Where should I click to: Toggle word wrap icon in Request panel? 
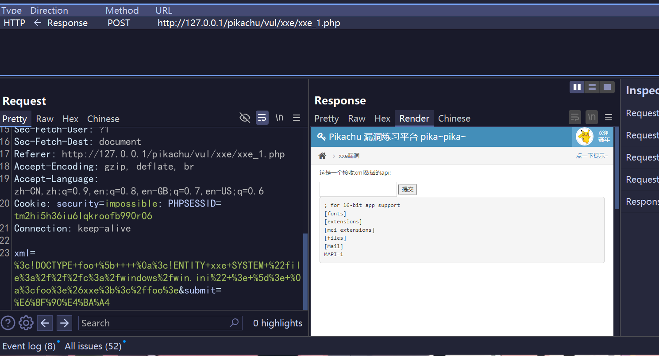262,118
